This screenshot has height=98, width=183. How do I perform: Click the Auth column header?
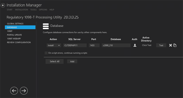pyautogui.click(x=134, y=39)
